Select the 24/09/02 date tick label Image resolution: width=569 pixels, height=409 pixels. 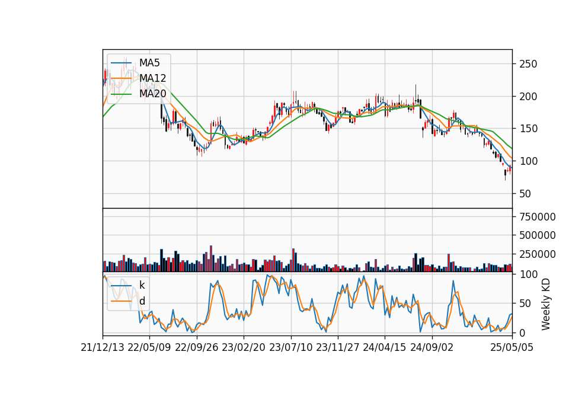[432, 347]
